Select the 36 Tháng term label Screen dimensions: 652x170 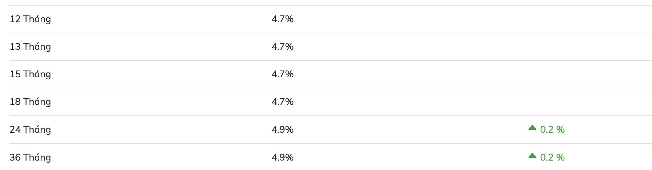pos(30,158)
